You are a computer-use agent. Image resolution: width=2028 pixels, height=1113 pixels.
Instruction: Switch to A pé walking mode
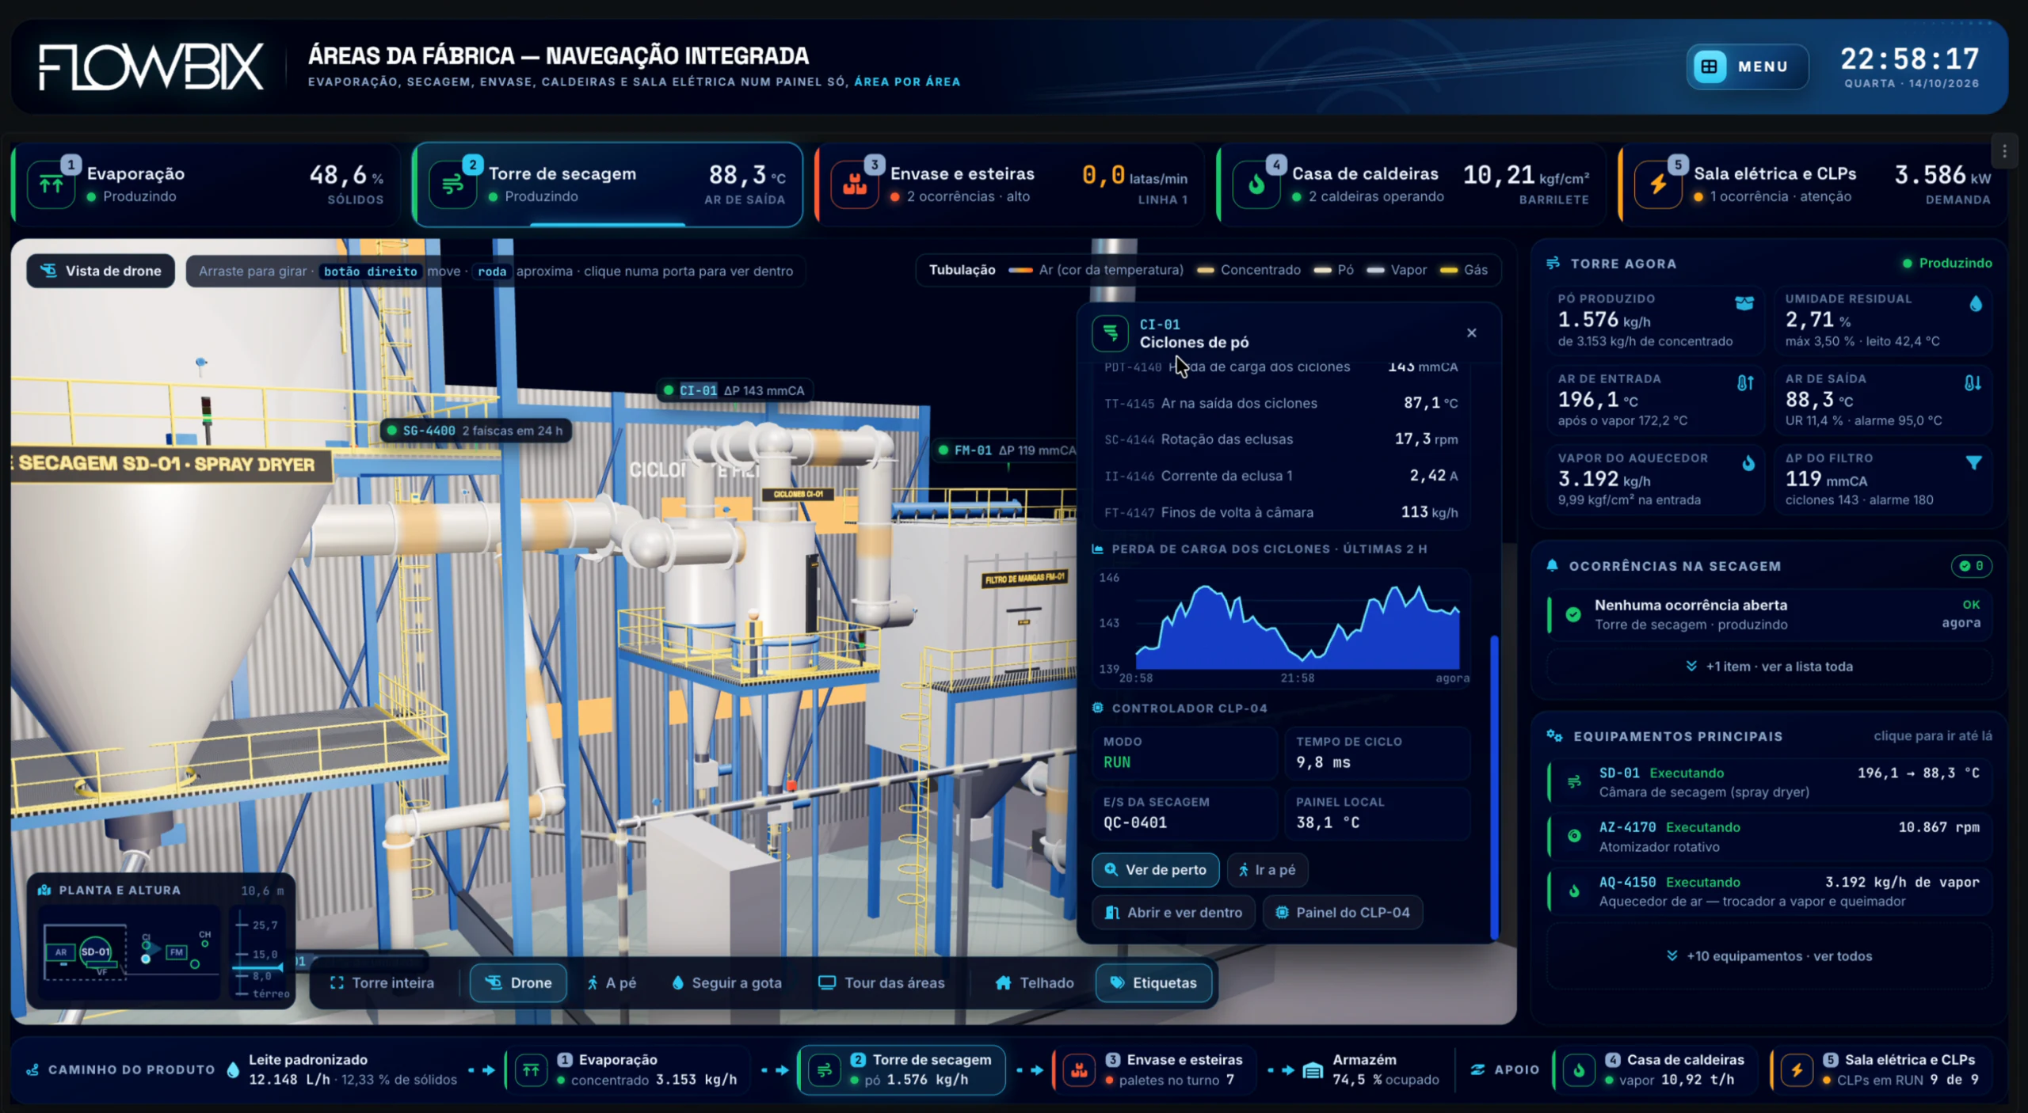pos(612,983)
